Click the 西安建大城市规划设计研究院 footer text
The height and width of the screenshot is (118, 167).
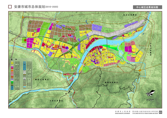coord(145,111)
